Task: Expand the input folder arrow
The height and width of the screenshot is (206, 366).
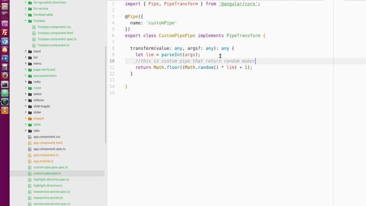Action: pyautogui.click(x=25, y=51)
